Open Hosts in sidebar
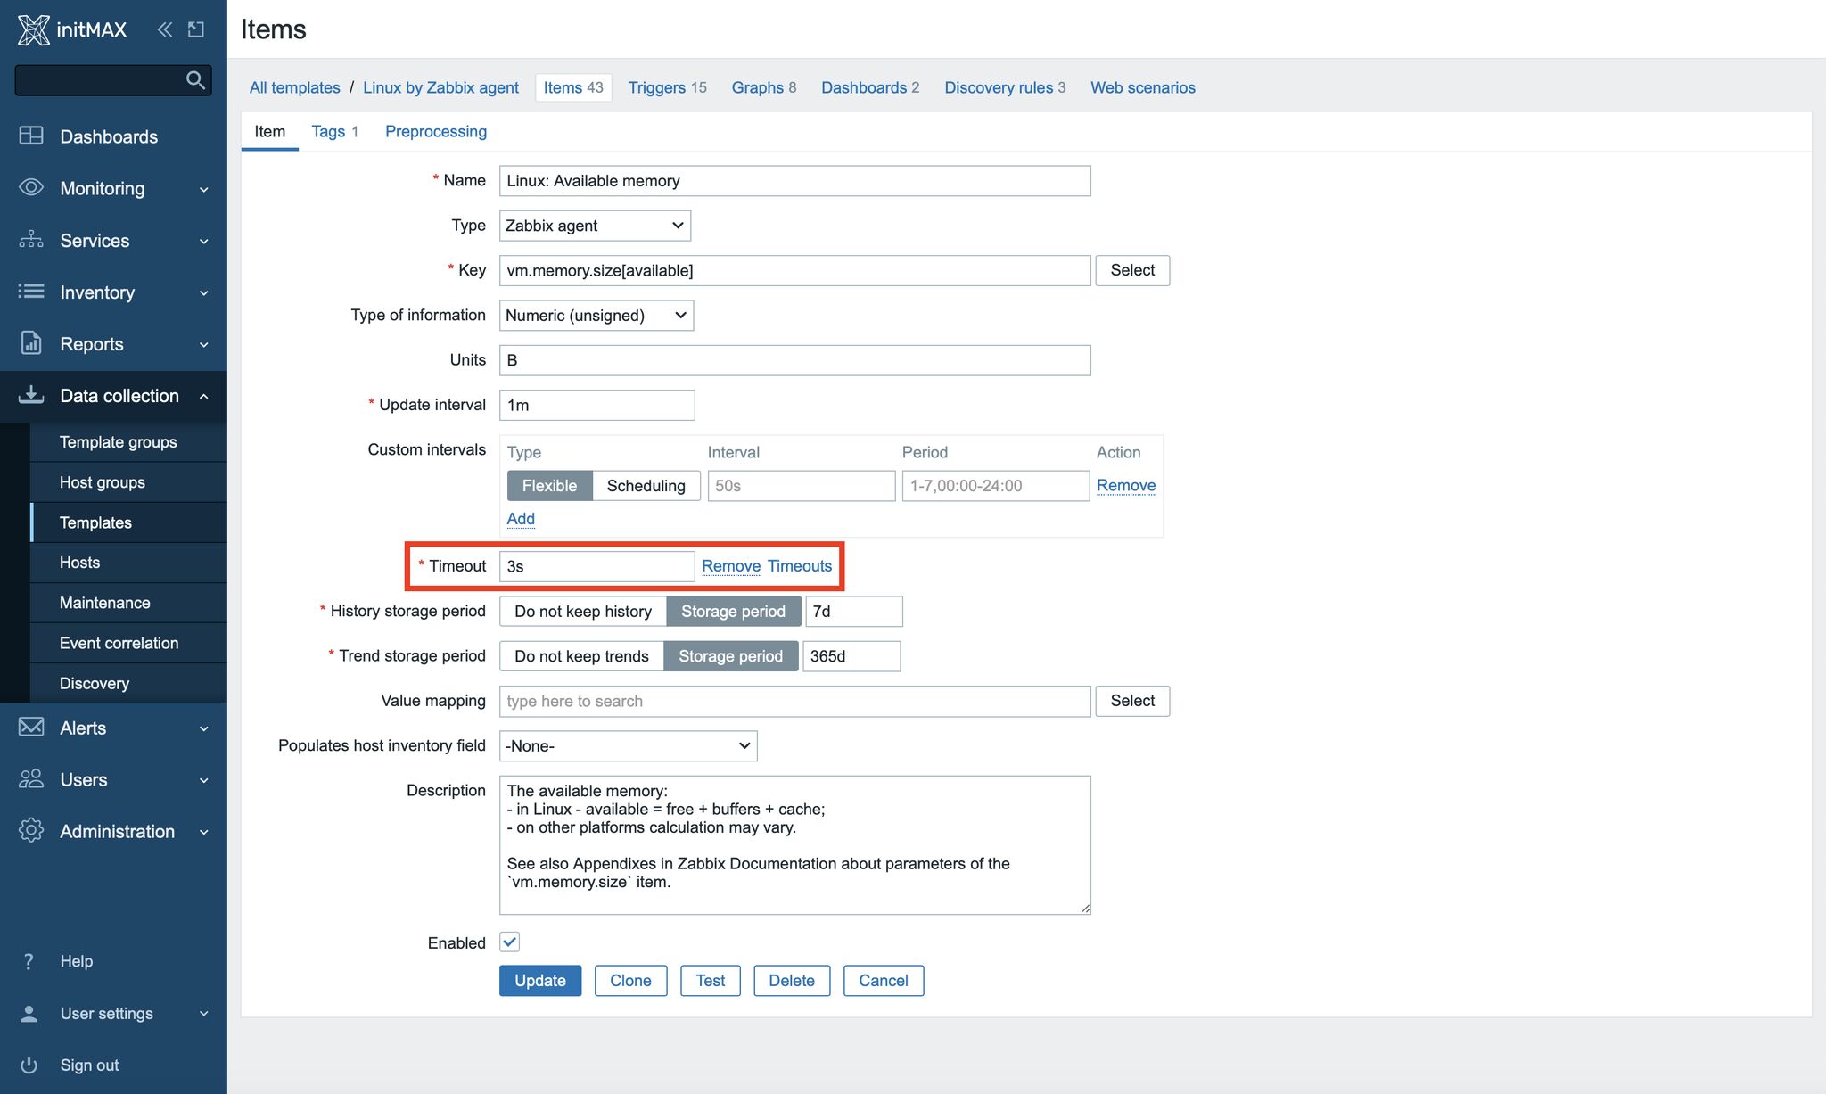The height and width of the screenshot is (1094, 1826). [x=80, y=563]
